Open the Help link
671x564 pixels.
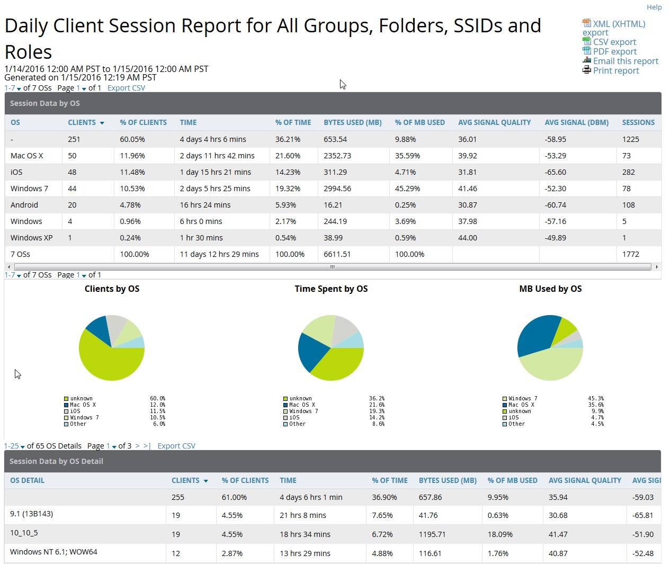click(x=654, y=7)
